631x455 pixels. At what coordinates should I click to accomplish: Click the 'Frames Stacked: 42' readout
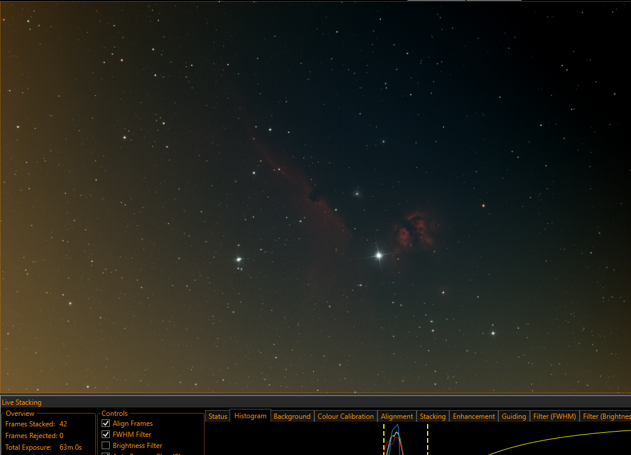click(x=36, y=424)
